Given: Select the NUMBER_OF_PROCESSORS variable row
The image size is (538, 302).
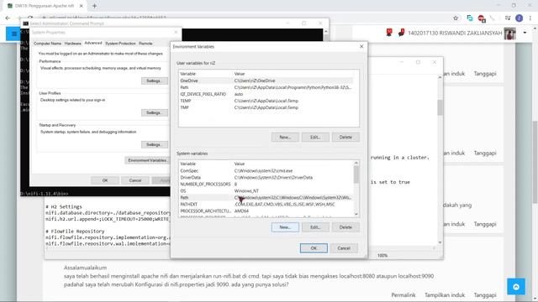Looking at the screenshot, I should 266,185.
